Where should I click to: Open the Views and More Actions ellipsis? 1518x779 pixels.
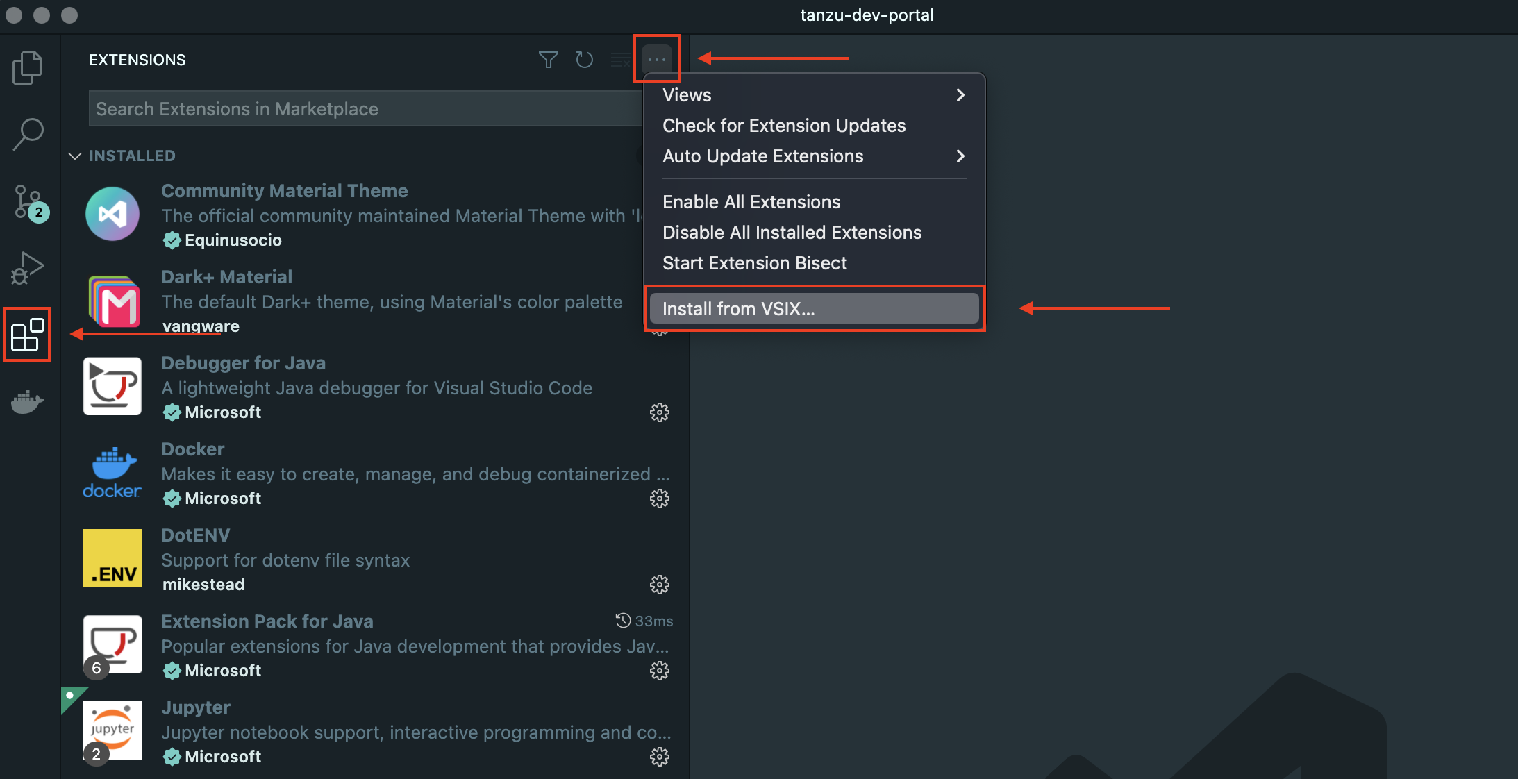(656, 60)
